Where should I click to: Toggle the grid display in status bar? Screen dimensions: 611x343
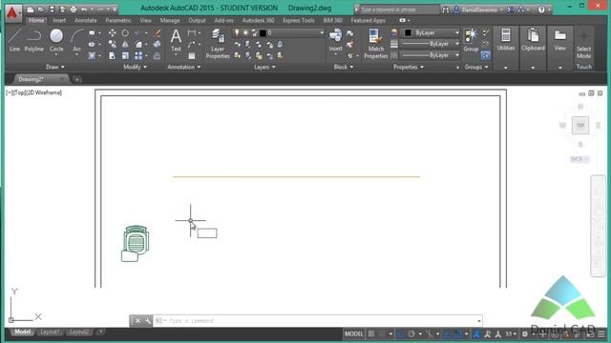click(x=371, y=333)
